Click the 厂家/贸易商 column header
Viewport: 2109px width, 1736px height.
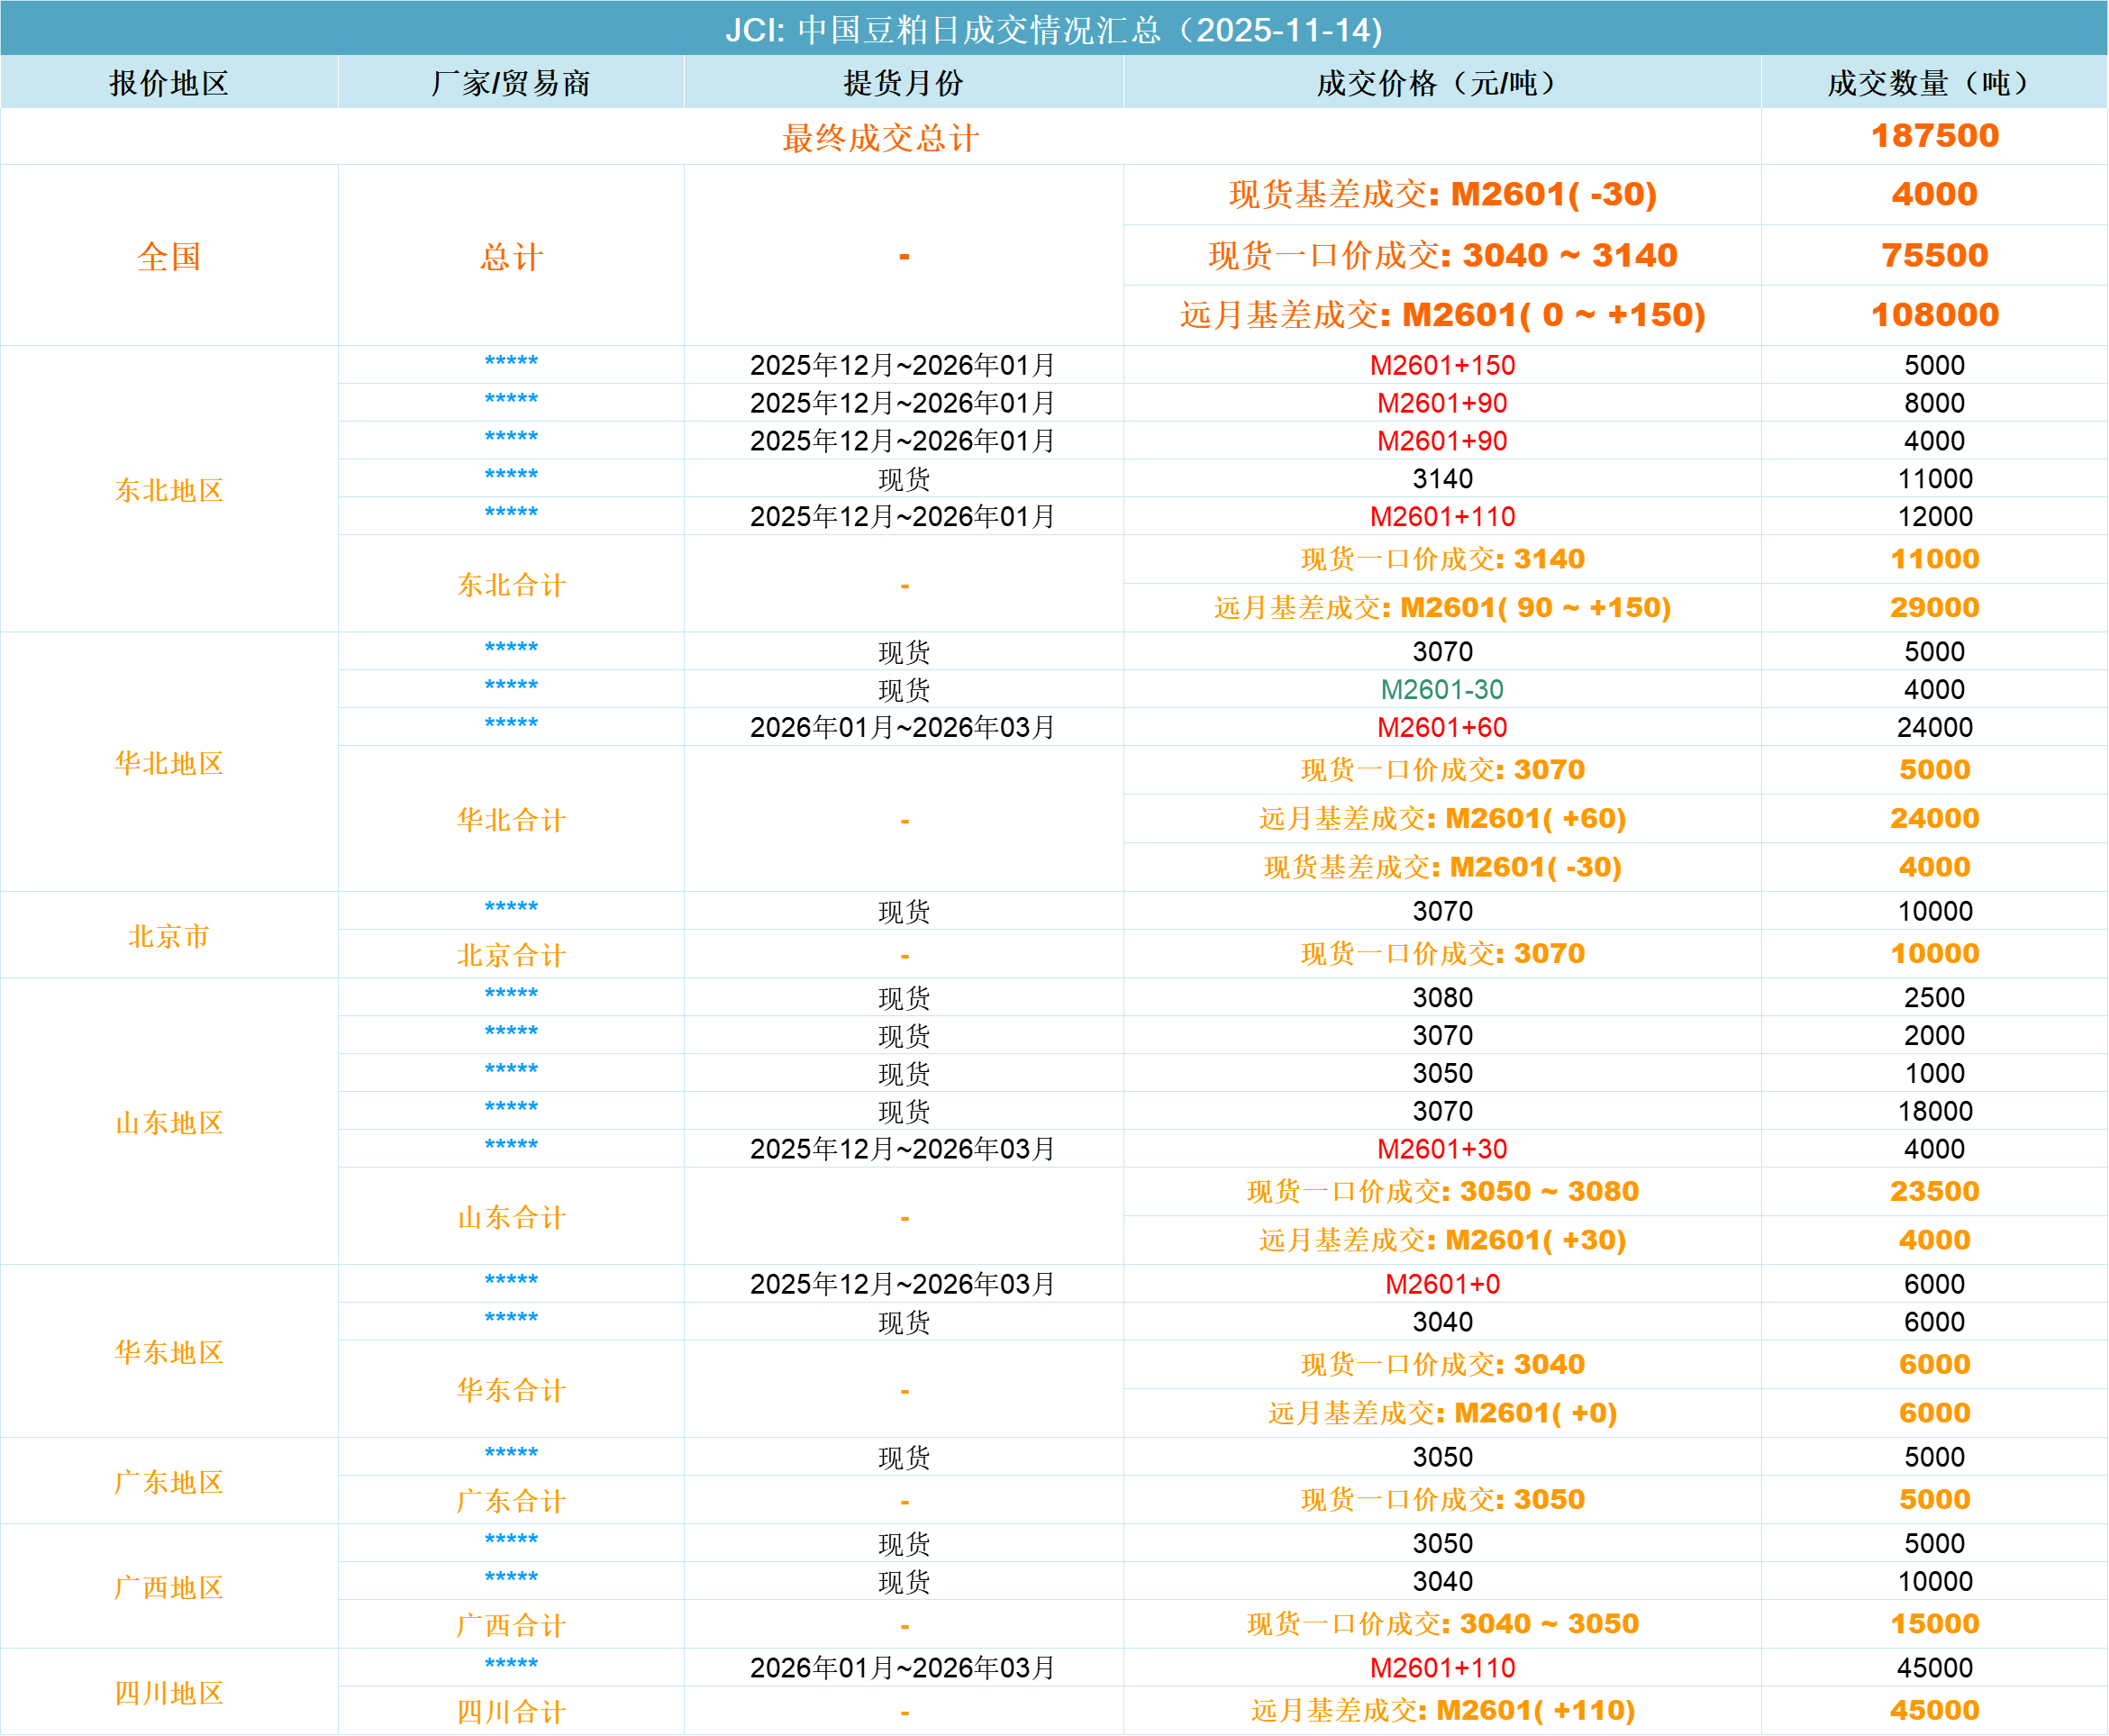click(511, 83)
